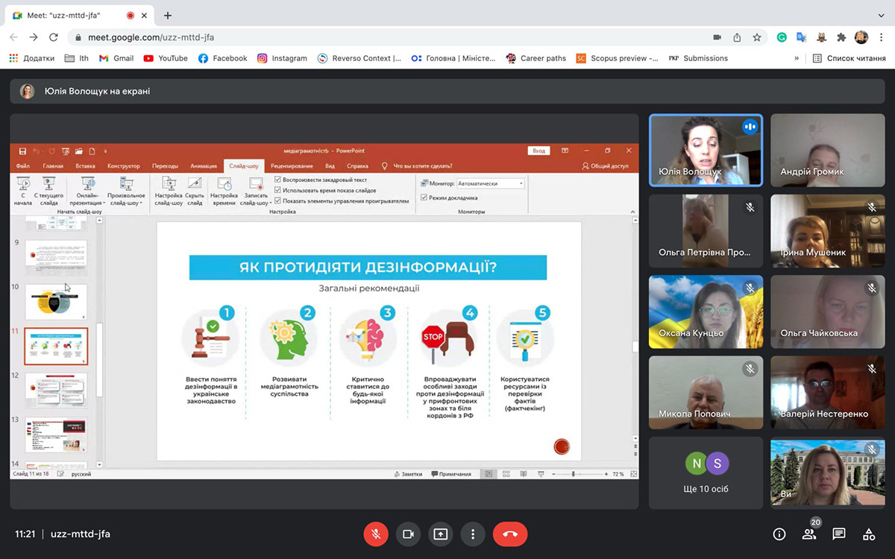This screenshot has width=895, height=559.
Task: Open the Gmail bookmark
Action: click(116, 58)
